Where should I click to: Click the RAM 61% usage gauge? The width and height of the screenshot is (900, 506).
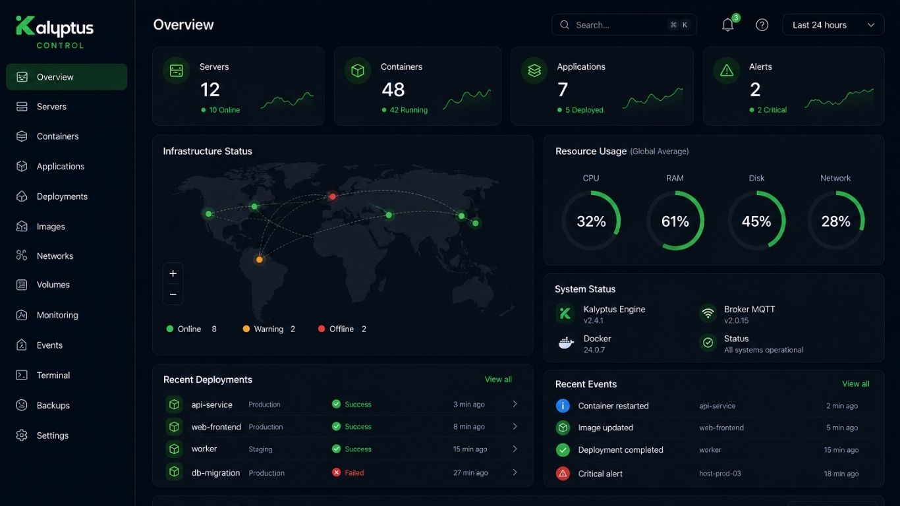(x=675, y=221)
